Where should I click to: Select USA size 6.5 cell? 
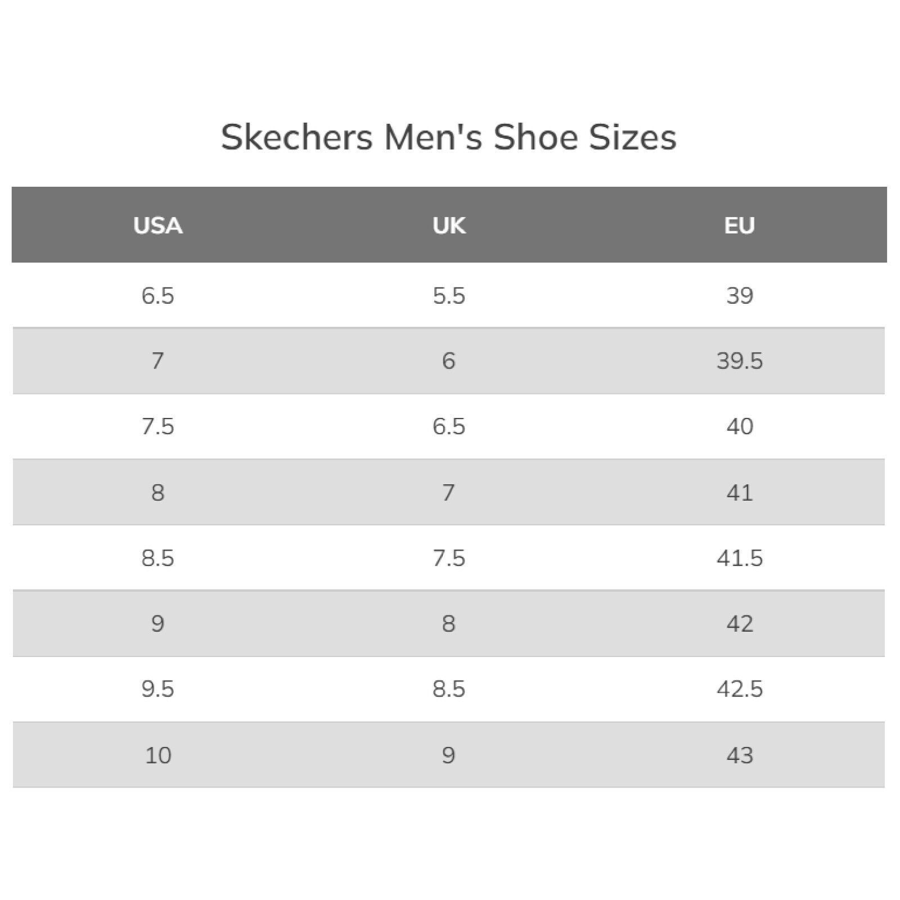(157, 296)
